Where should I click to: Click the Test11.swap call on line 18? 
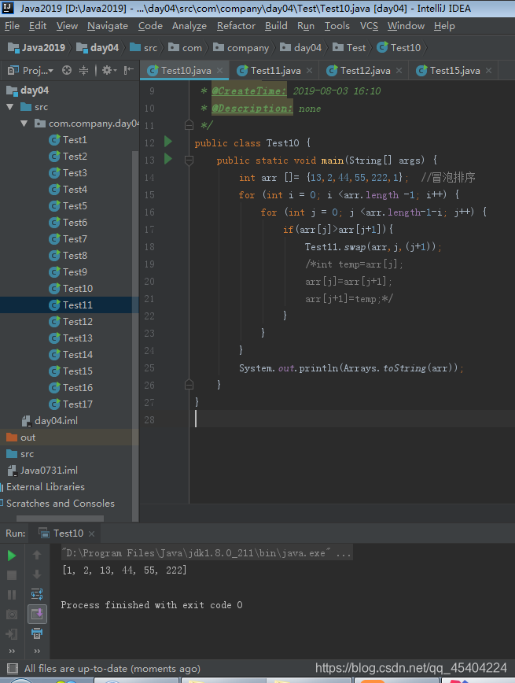[x=373, y=247]
